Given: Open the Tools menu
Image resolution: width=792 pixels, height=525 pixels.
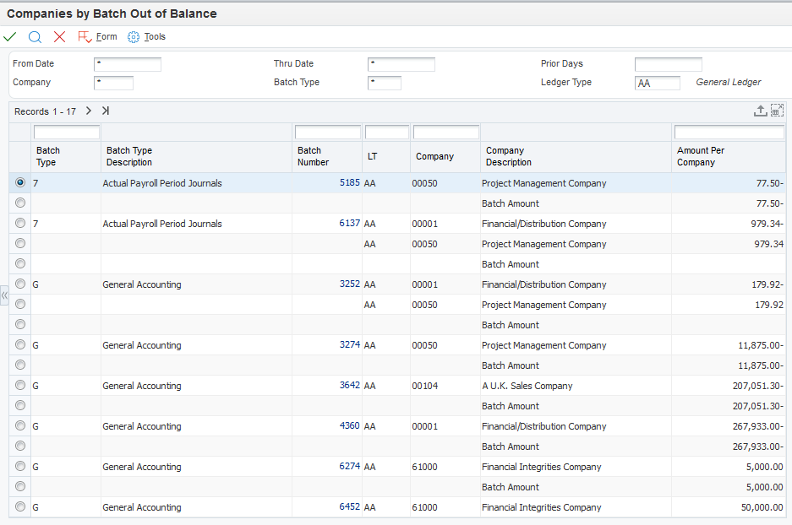Looking at the screenshot, I should [155, 37].
